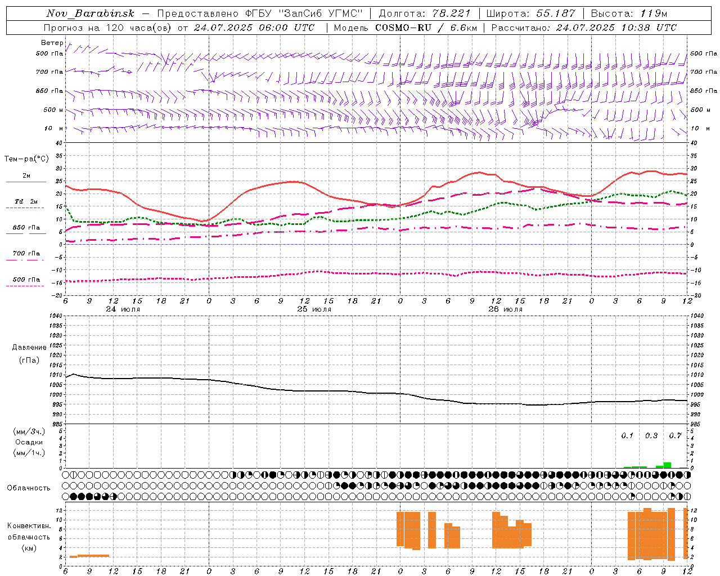
Task: Click the computed time 24.07.2025 10:38 UTC
Action: 616,28
